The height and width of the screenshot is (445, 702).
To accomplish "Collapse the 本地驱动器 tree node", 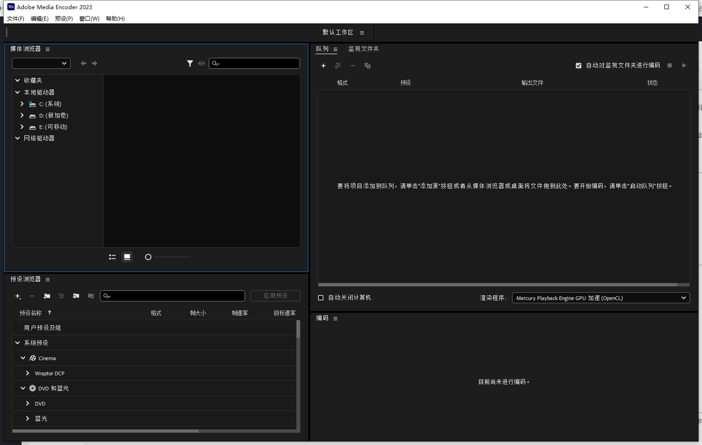I will [x=17, y=92].
